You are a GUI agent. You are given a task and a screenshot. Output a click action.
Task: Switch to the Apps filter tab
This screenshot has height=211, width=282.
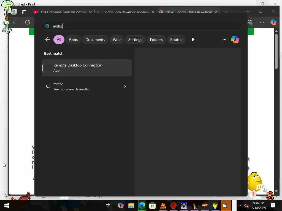[73, 40]
